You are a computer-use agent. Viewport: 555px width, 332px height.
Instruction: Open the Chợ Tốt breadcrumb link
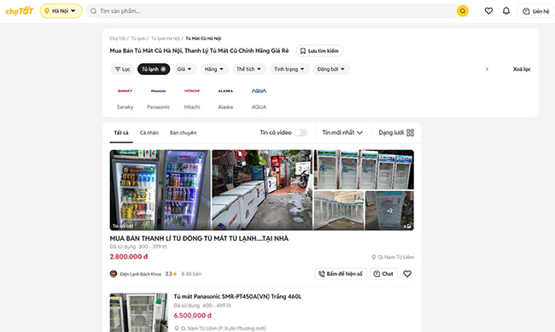(118, 38)
